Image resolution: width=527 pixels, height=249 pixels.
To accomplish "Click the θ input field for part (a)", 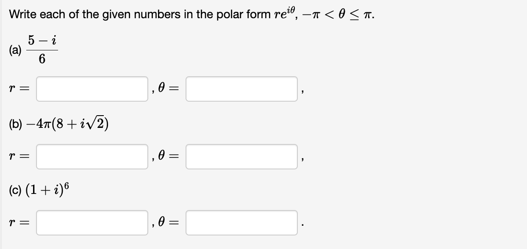I will [x=241, y=89].
